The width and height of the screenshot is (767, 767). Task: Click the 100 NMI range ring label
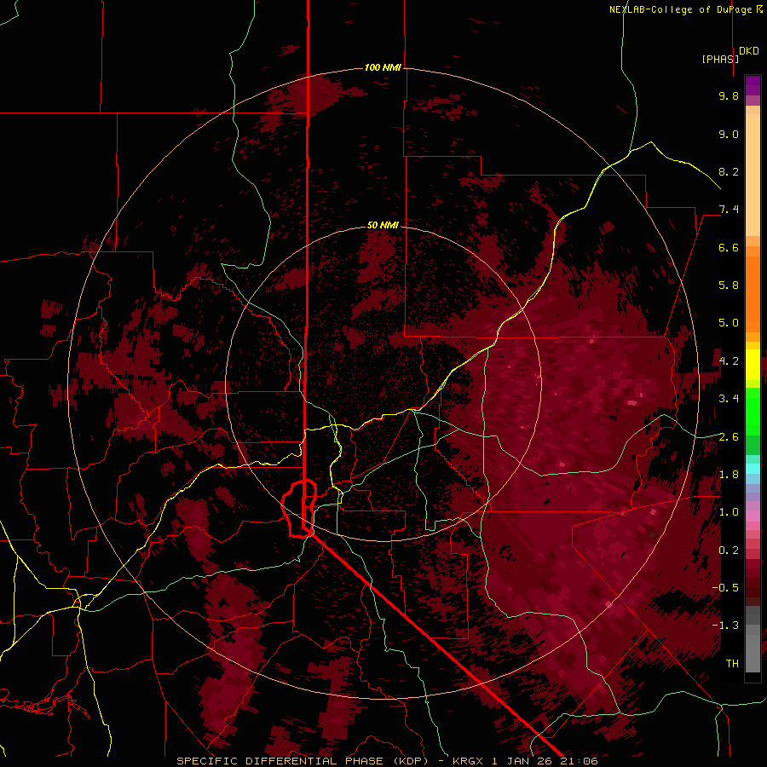click(x=383, y=67)
